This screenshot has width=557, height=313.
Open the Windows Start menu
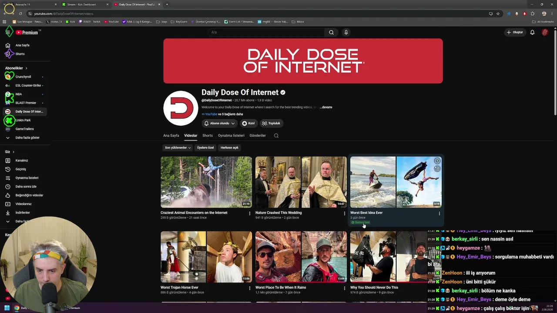7,308
